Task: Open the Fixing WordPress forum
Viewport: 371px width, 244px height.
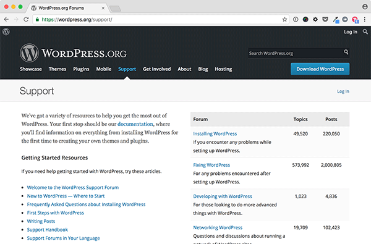Action: click(x=211, y=165)
